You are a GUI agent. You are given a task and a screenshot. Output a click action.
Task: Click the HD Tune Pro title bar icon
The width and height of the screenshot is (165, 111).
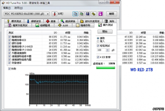[3, 3]
